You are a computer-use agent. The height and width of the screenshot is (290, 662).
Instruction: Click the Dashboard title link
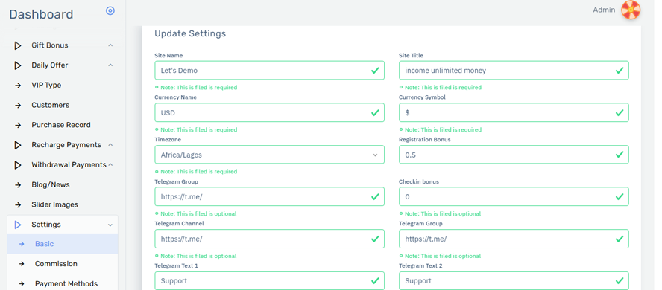pyautogui.click(x=41, y=14)
